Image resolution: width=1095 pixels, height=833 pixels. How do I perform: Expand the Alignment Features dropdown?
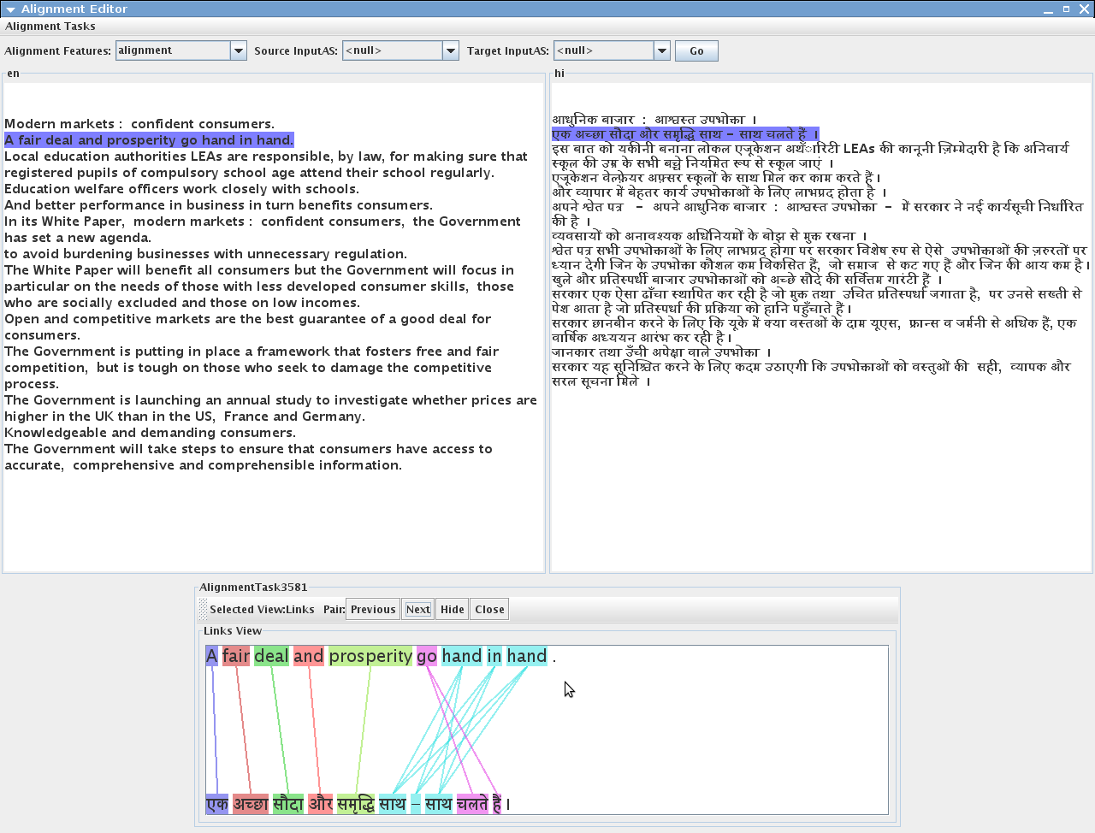(238, 51)
